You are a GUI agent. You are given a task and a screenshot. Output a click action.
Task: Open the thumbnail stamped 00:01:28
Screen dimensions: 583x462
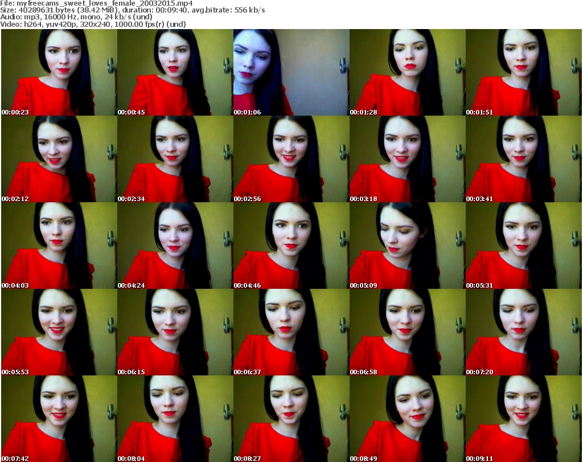point(408,72)
